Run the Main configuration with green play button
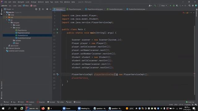Image resolution: width=198 pixels, height=111 pixels. (170, 6)
